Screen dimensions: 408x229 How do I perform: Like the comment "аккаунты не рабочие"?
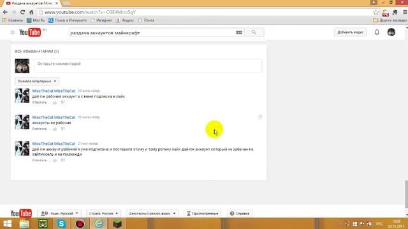[55, 128]
